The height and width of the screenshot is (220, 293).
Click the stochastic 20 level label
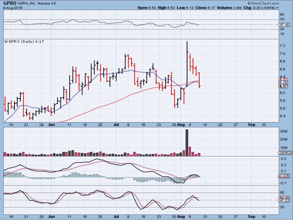tap(282, 207)
